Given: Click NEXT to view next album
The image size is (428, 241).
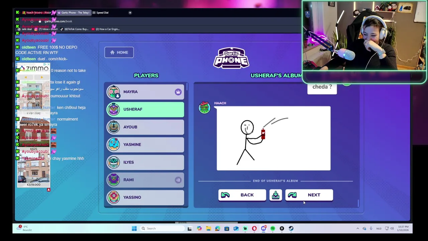Looking at the screenshot, I should [x=309, y=195].
